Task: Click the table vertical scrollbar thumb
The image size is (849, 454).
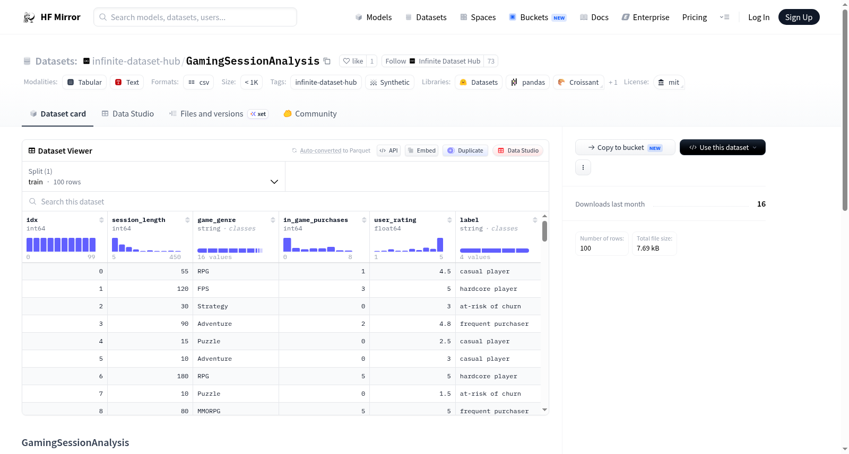Action: [544, 232]
